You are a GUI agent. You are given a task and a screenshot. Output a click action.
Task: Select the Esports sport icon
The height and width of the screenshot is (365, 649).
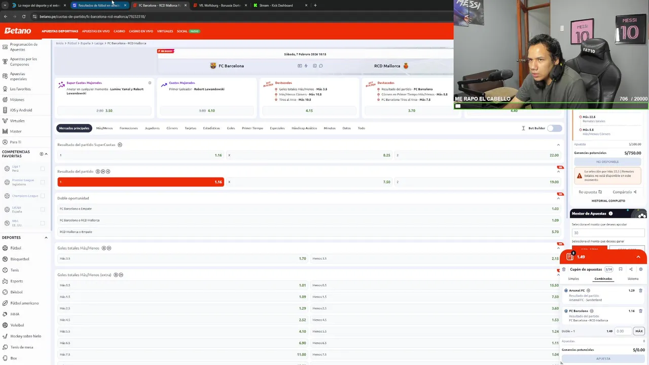pyautogui.click(x=5, y=281)
